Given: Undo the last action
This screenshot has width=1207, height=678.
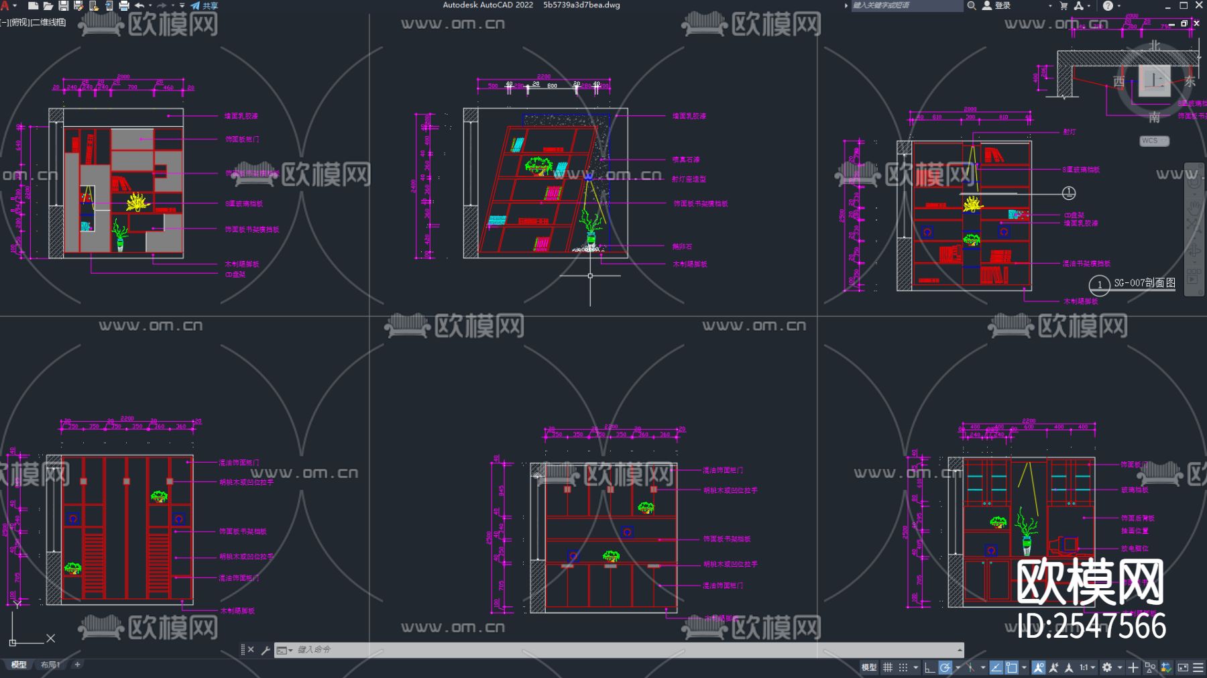Looking at the screenshot, I should [139, 6].
